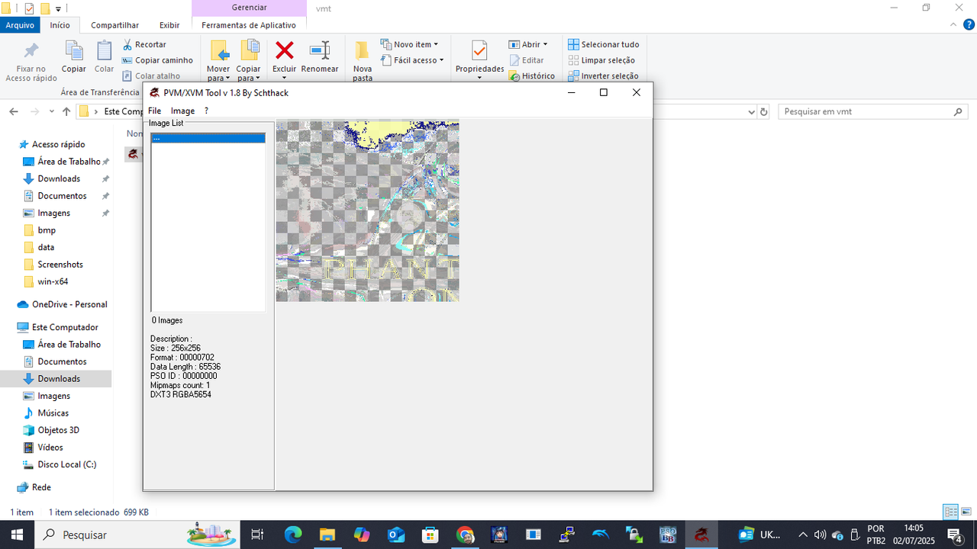Expand address bar history dropdown
Image resolution: width=977 pixels, height=549 pixels.
pyautogui.click(x=751, y=111)
